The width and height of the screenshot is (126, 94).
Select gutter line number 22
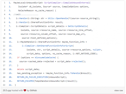[x=4, y=85]
